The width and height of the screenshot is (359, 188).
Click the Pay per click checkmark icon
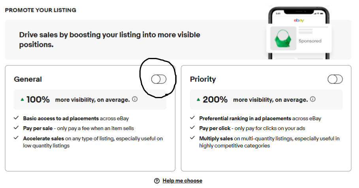[192, 127]
